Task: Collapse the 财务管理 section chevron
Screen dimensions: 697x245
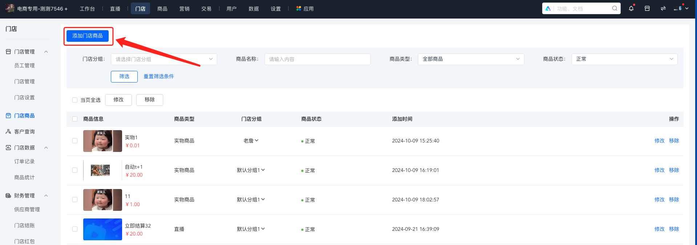Action: tap(46, 196)
